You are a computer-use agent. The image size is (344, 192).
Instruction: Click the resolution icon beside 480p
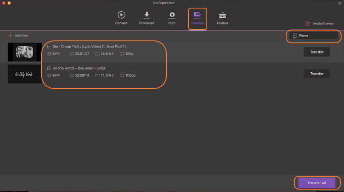click(122, 54)
